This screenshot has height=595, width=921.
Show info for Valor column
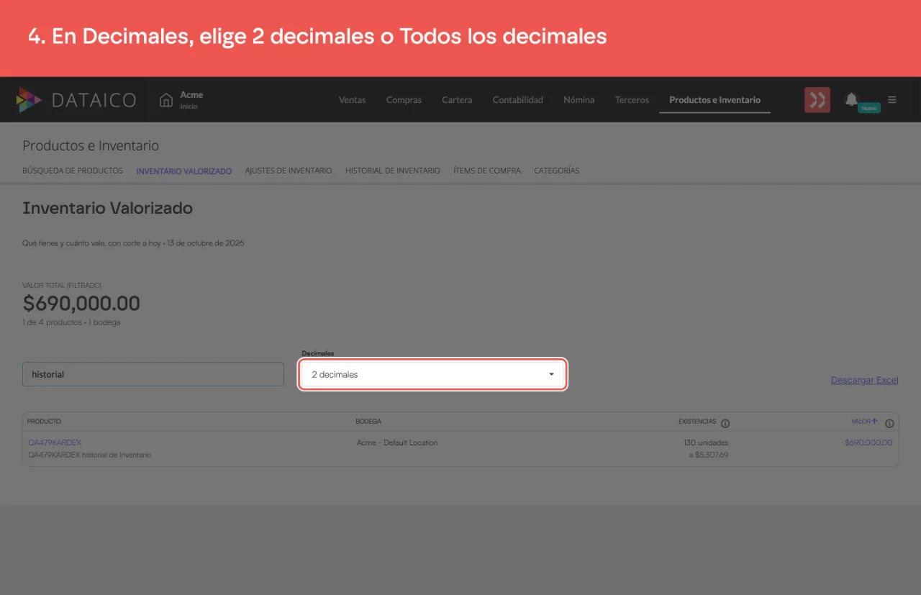[x=889, y=423]
